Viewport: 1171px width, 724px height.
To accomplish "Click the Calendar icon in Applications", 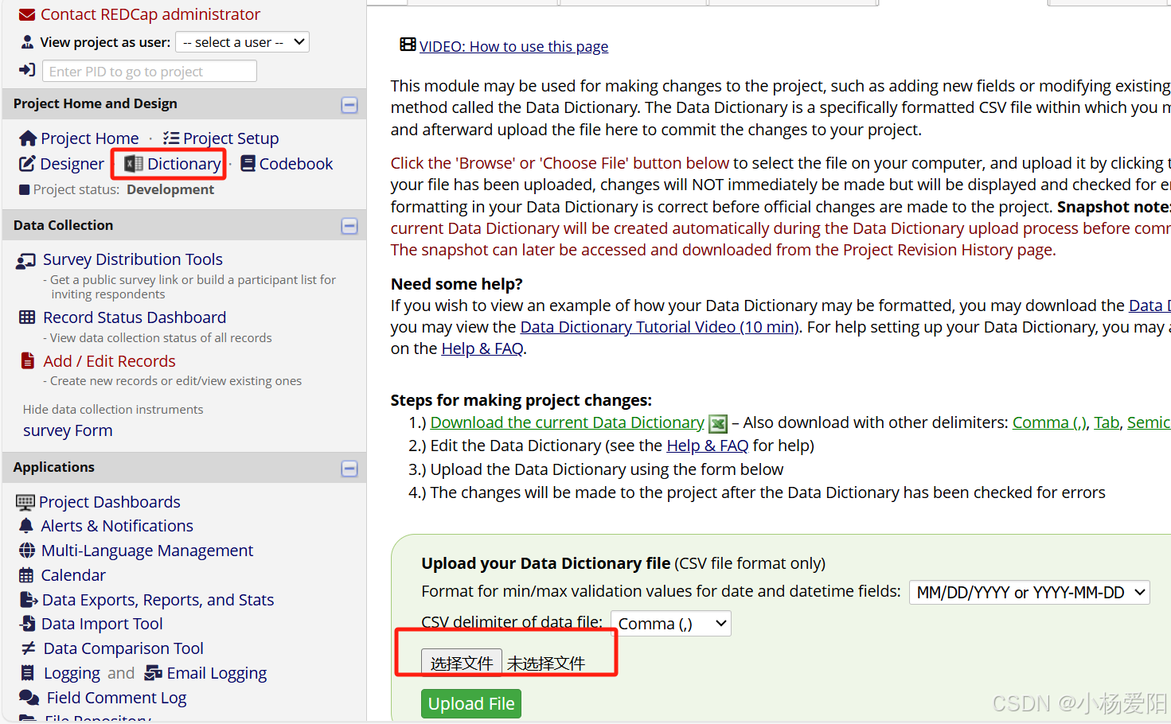I will (26, 575).
